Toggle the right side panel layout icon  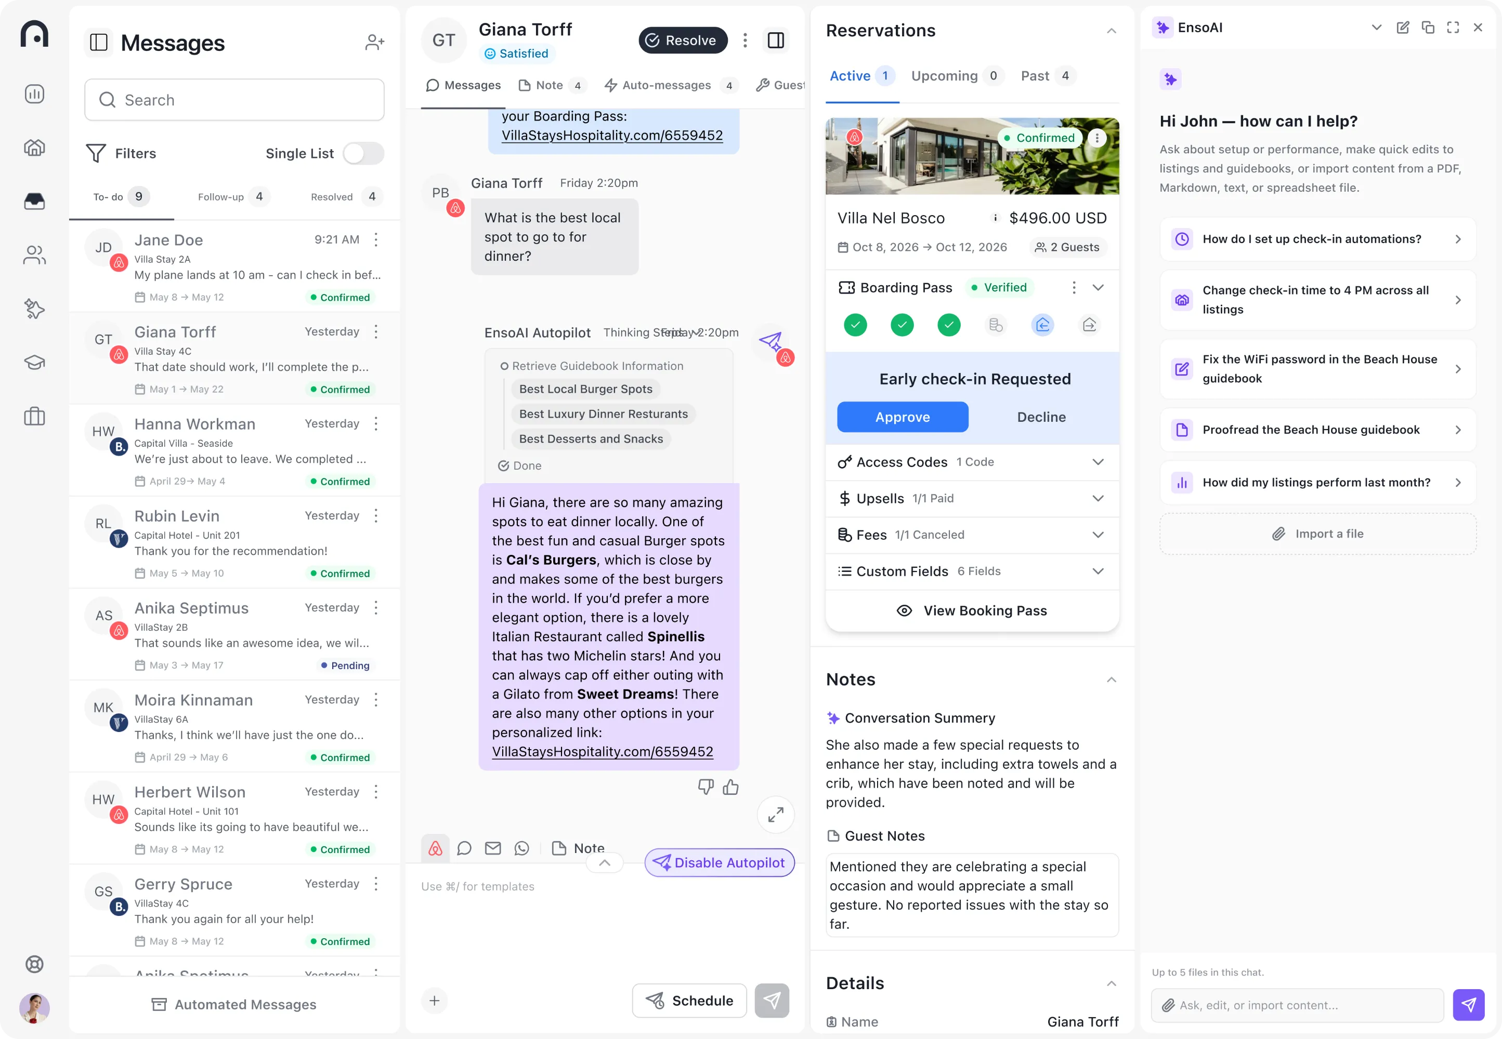pyautogui.click(x=776, y=41)
